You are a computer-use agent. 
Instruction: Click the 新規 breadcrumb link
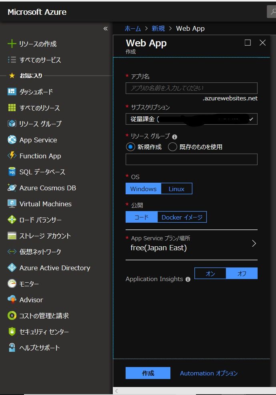(x=158, y=28)
